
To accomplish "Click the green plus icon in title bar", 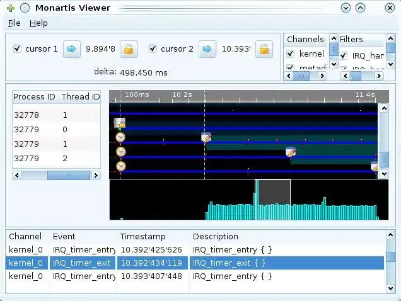I will coord(11,8).
